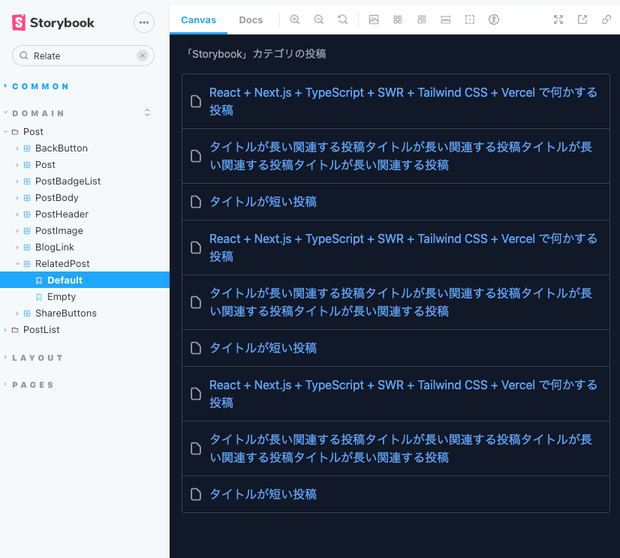Copy the story link

[x=606, y=19]
